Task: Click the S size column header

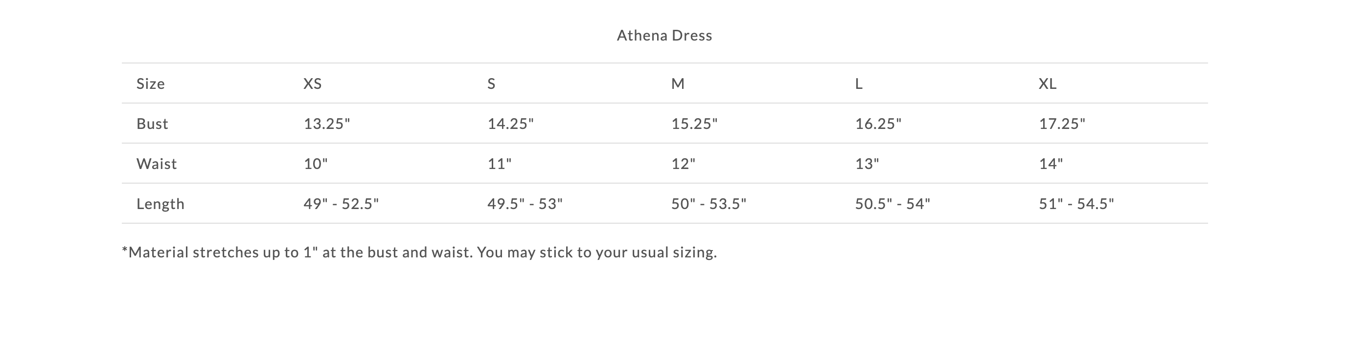Action: [491, 84]
